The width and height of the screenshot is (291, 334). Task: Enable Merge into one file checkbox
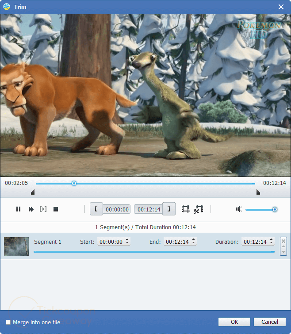click(x=8, y=322)
